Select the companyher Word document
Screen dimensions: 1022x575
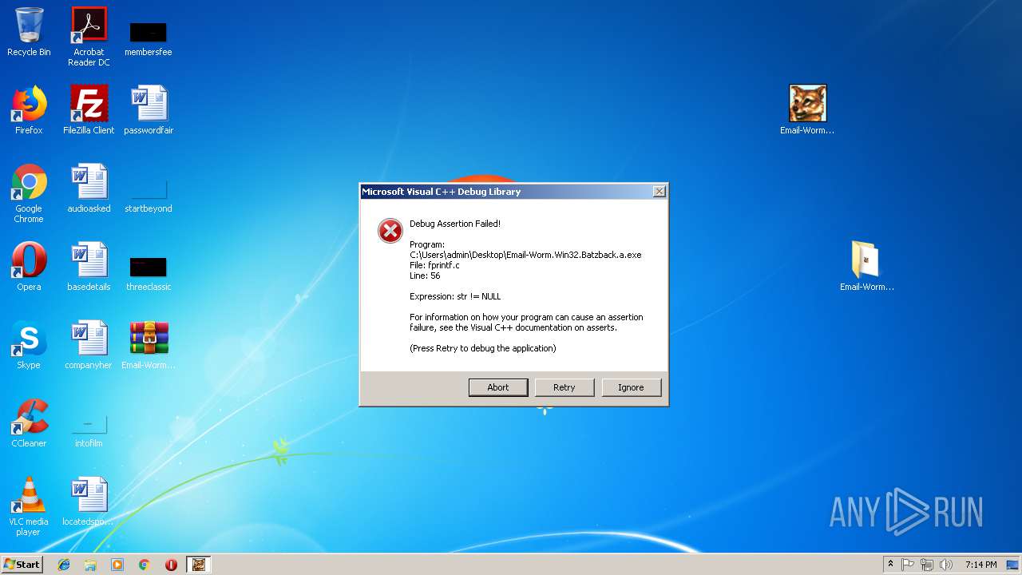[x=89, y=345]
